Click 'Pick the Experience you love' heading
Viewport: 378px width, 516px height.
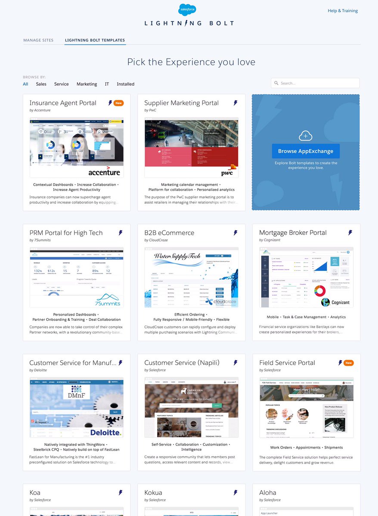(192, 62)
